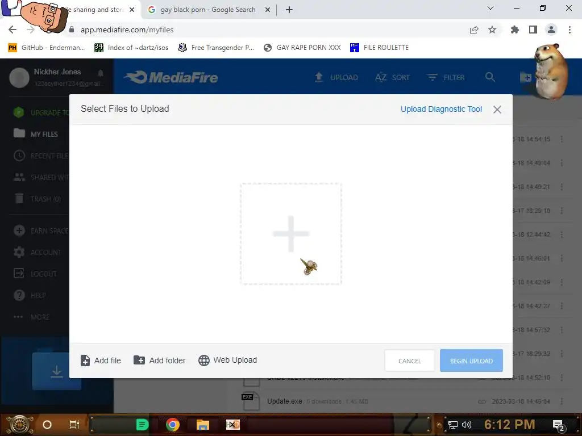Click the notification bell near Nickher Jones
The image size is (582, 436).
click(x=101, y=73)
